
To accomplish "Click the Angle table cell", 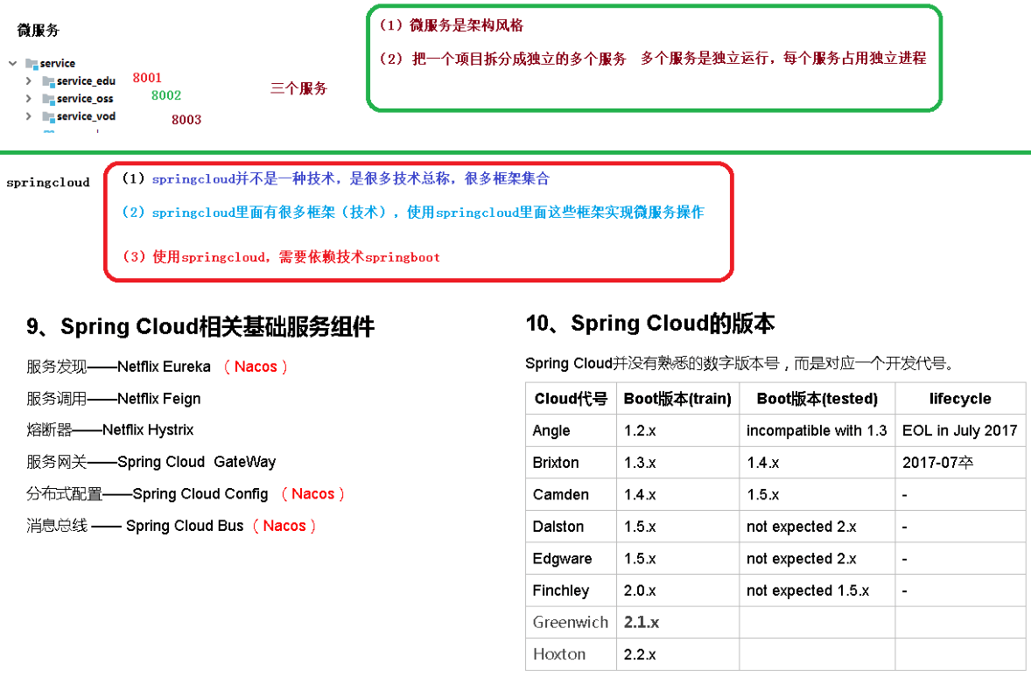I will click(571, 430).
